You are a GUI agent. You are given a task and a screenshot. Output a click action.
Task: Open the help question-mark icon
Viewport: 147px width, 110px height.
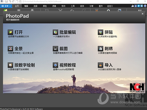tap(145, 6)
